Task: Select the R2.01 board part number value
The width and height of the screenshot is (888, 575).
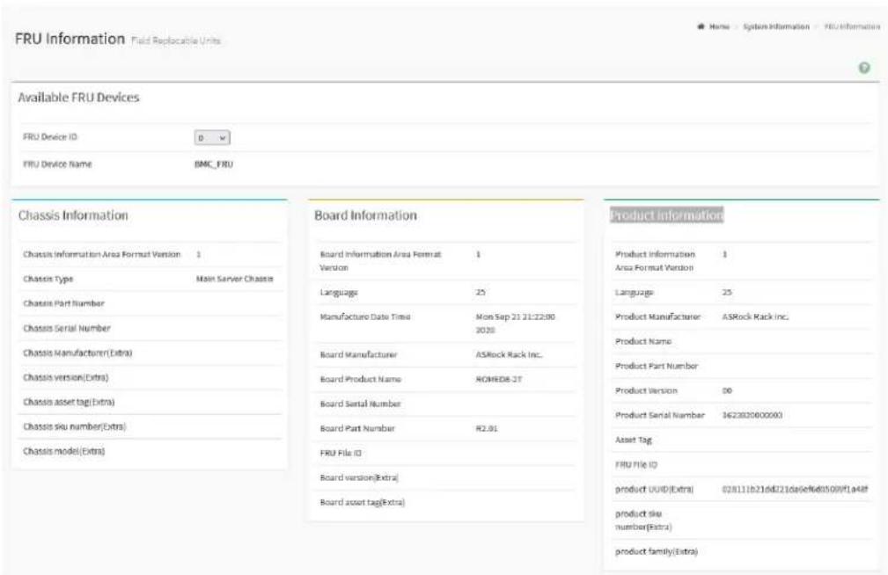Action: pyautogui.click(x=487, y=428)
